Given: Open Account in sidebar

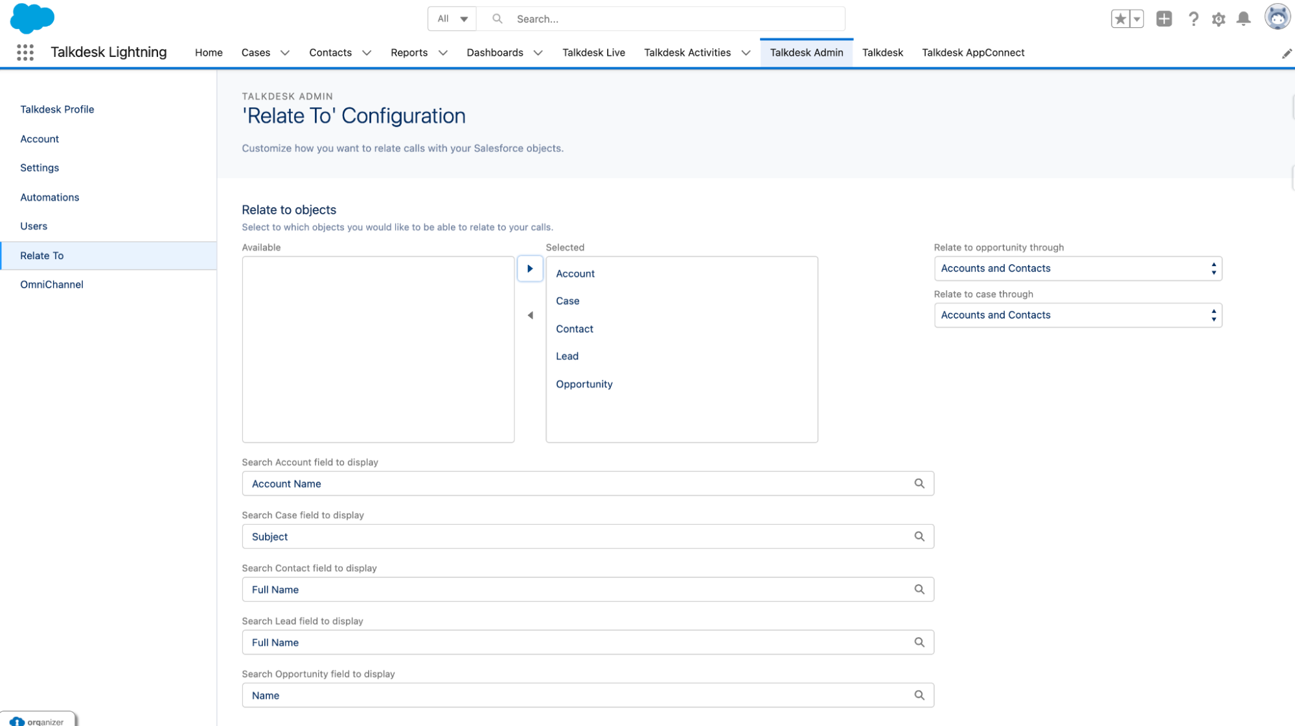Looking at the screenshot, I should [x=40, y=139].
